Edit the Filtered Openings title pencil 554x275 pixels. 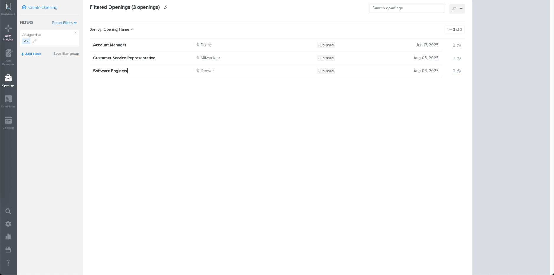[166, 7]
